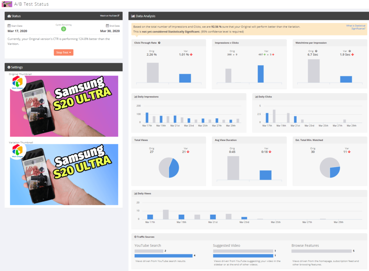The image size is (369, 271).
Task: Click the 'A/B Test Status' page title
Action: [x=32, y=4]
